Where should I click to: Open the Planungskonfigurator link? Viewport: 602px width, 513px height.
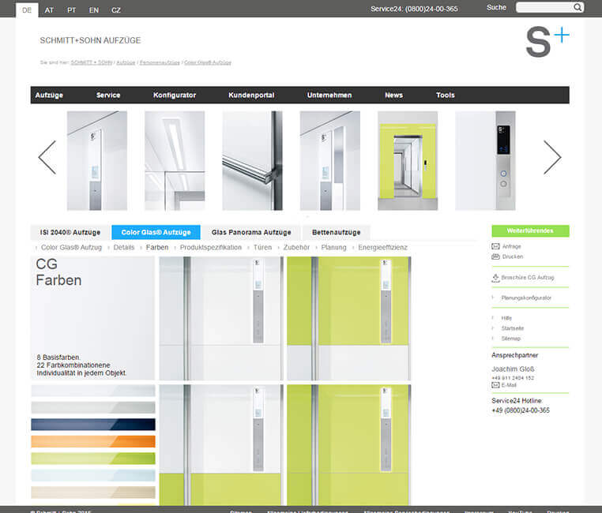click(526, 298)
